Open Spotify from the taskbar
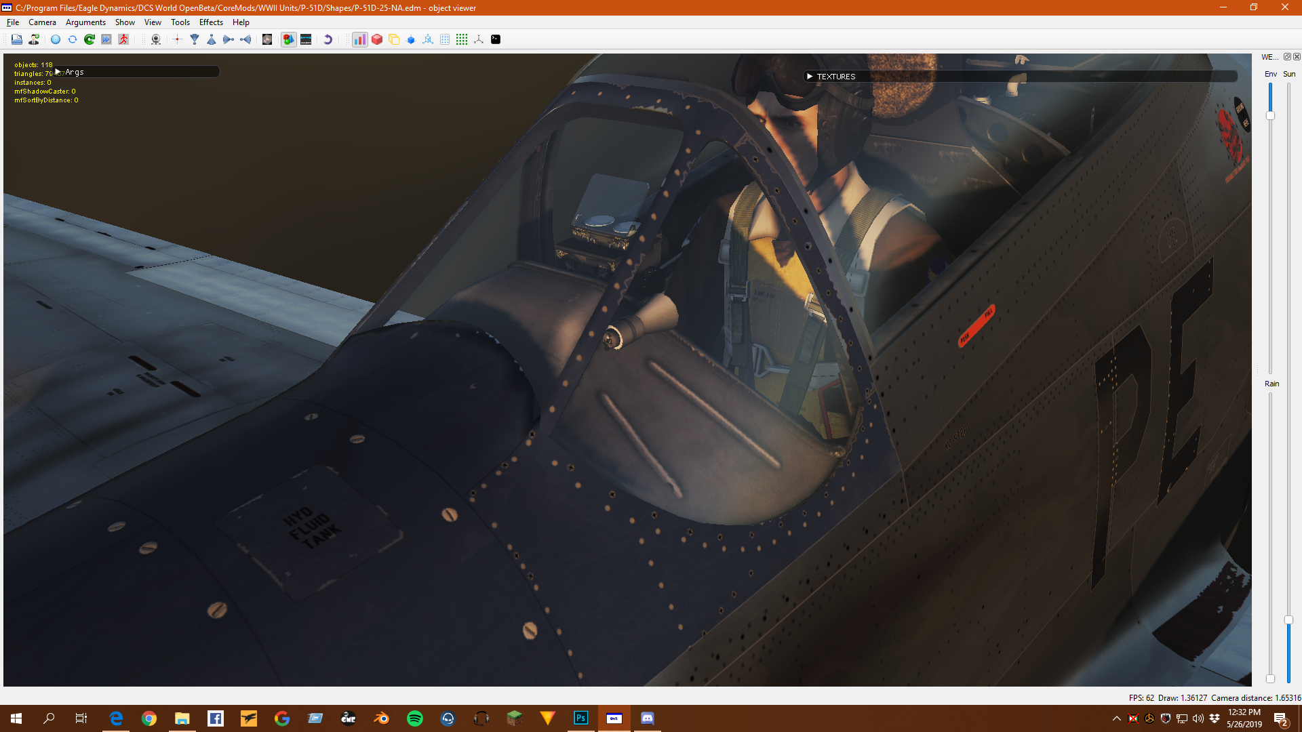This screenshot has width=1302, height=732. click(x=415, y=718)
